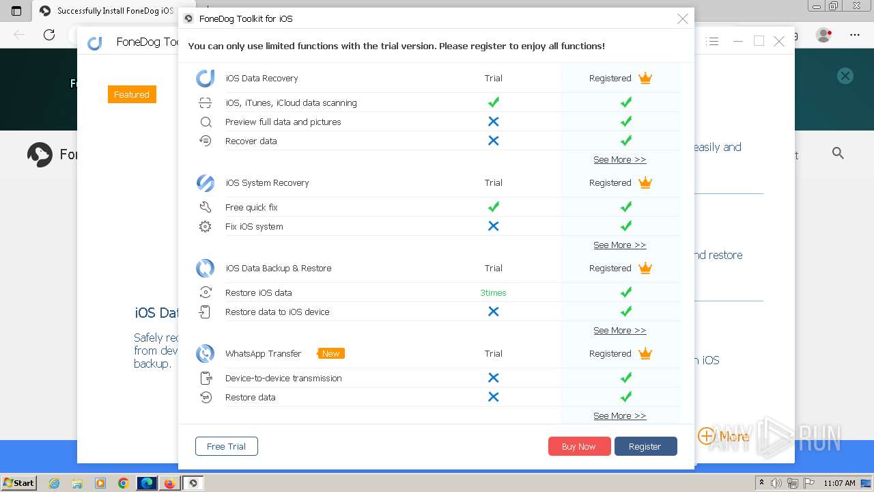874x492 pixels.
Task: Expand See More under WhatsApp Transfer
Action: click(x=619, y=416)
